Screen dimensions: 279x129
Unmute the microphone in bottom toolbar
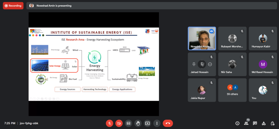[110, 123]
